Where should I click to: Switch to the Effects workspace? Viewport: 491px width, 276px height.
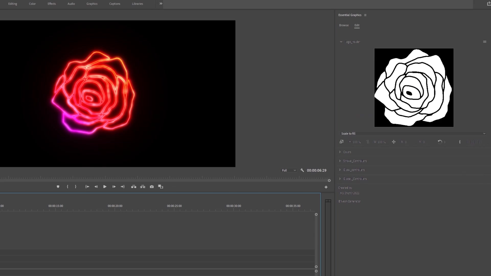[x=52, y=4]
